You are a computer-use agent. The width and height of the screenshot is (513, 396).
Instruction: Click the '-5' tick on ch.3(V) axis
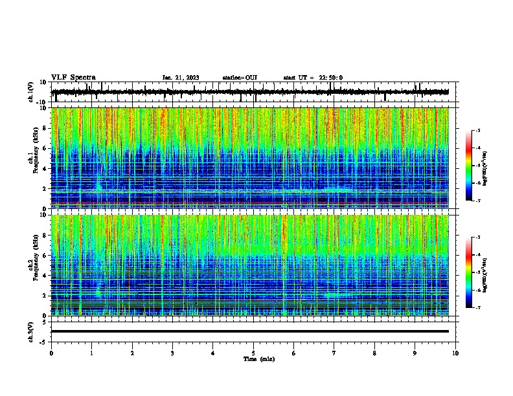click(x=43, y=342)
